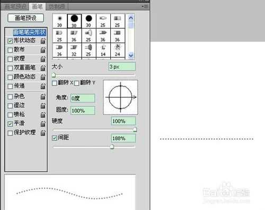Click the lock icon beside 形状动态

[43, 41]
